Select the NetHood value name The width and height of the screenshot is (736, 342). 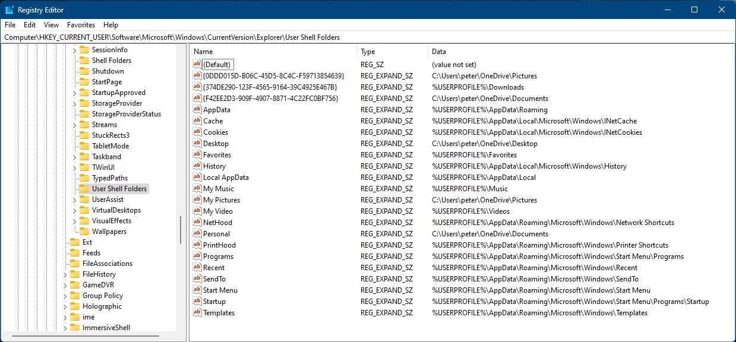217,222
